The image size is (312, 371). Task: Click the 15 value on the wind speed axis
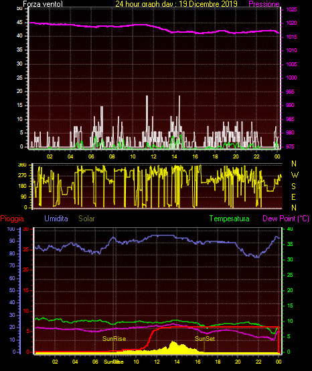coord(19,106)
